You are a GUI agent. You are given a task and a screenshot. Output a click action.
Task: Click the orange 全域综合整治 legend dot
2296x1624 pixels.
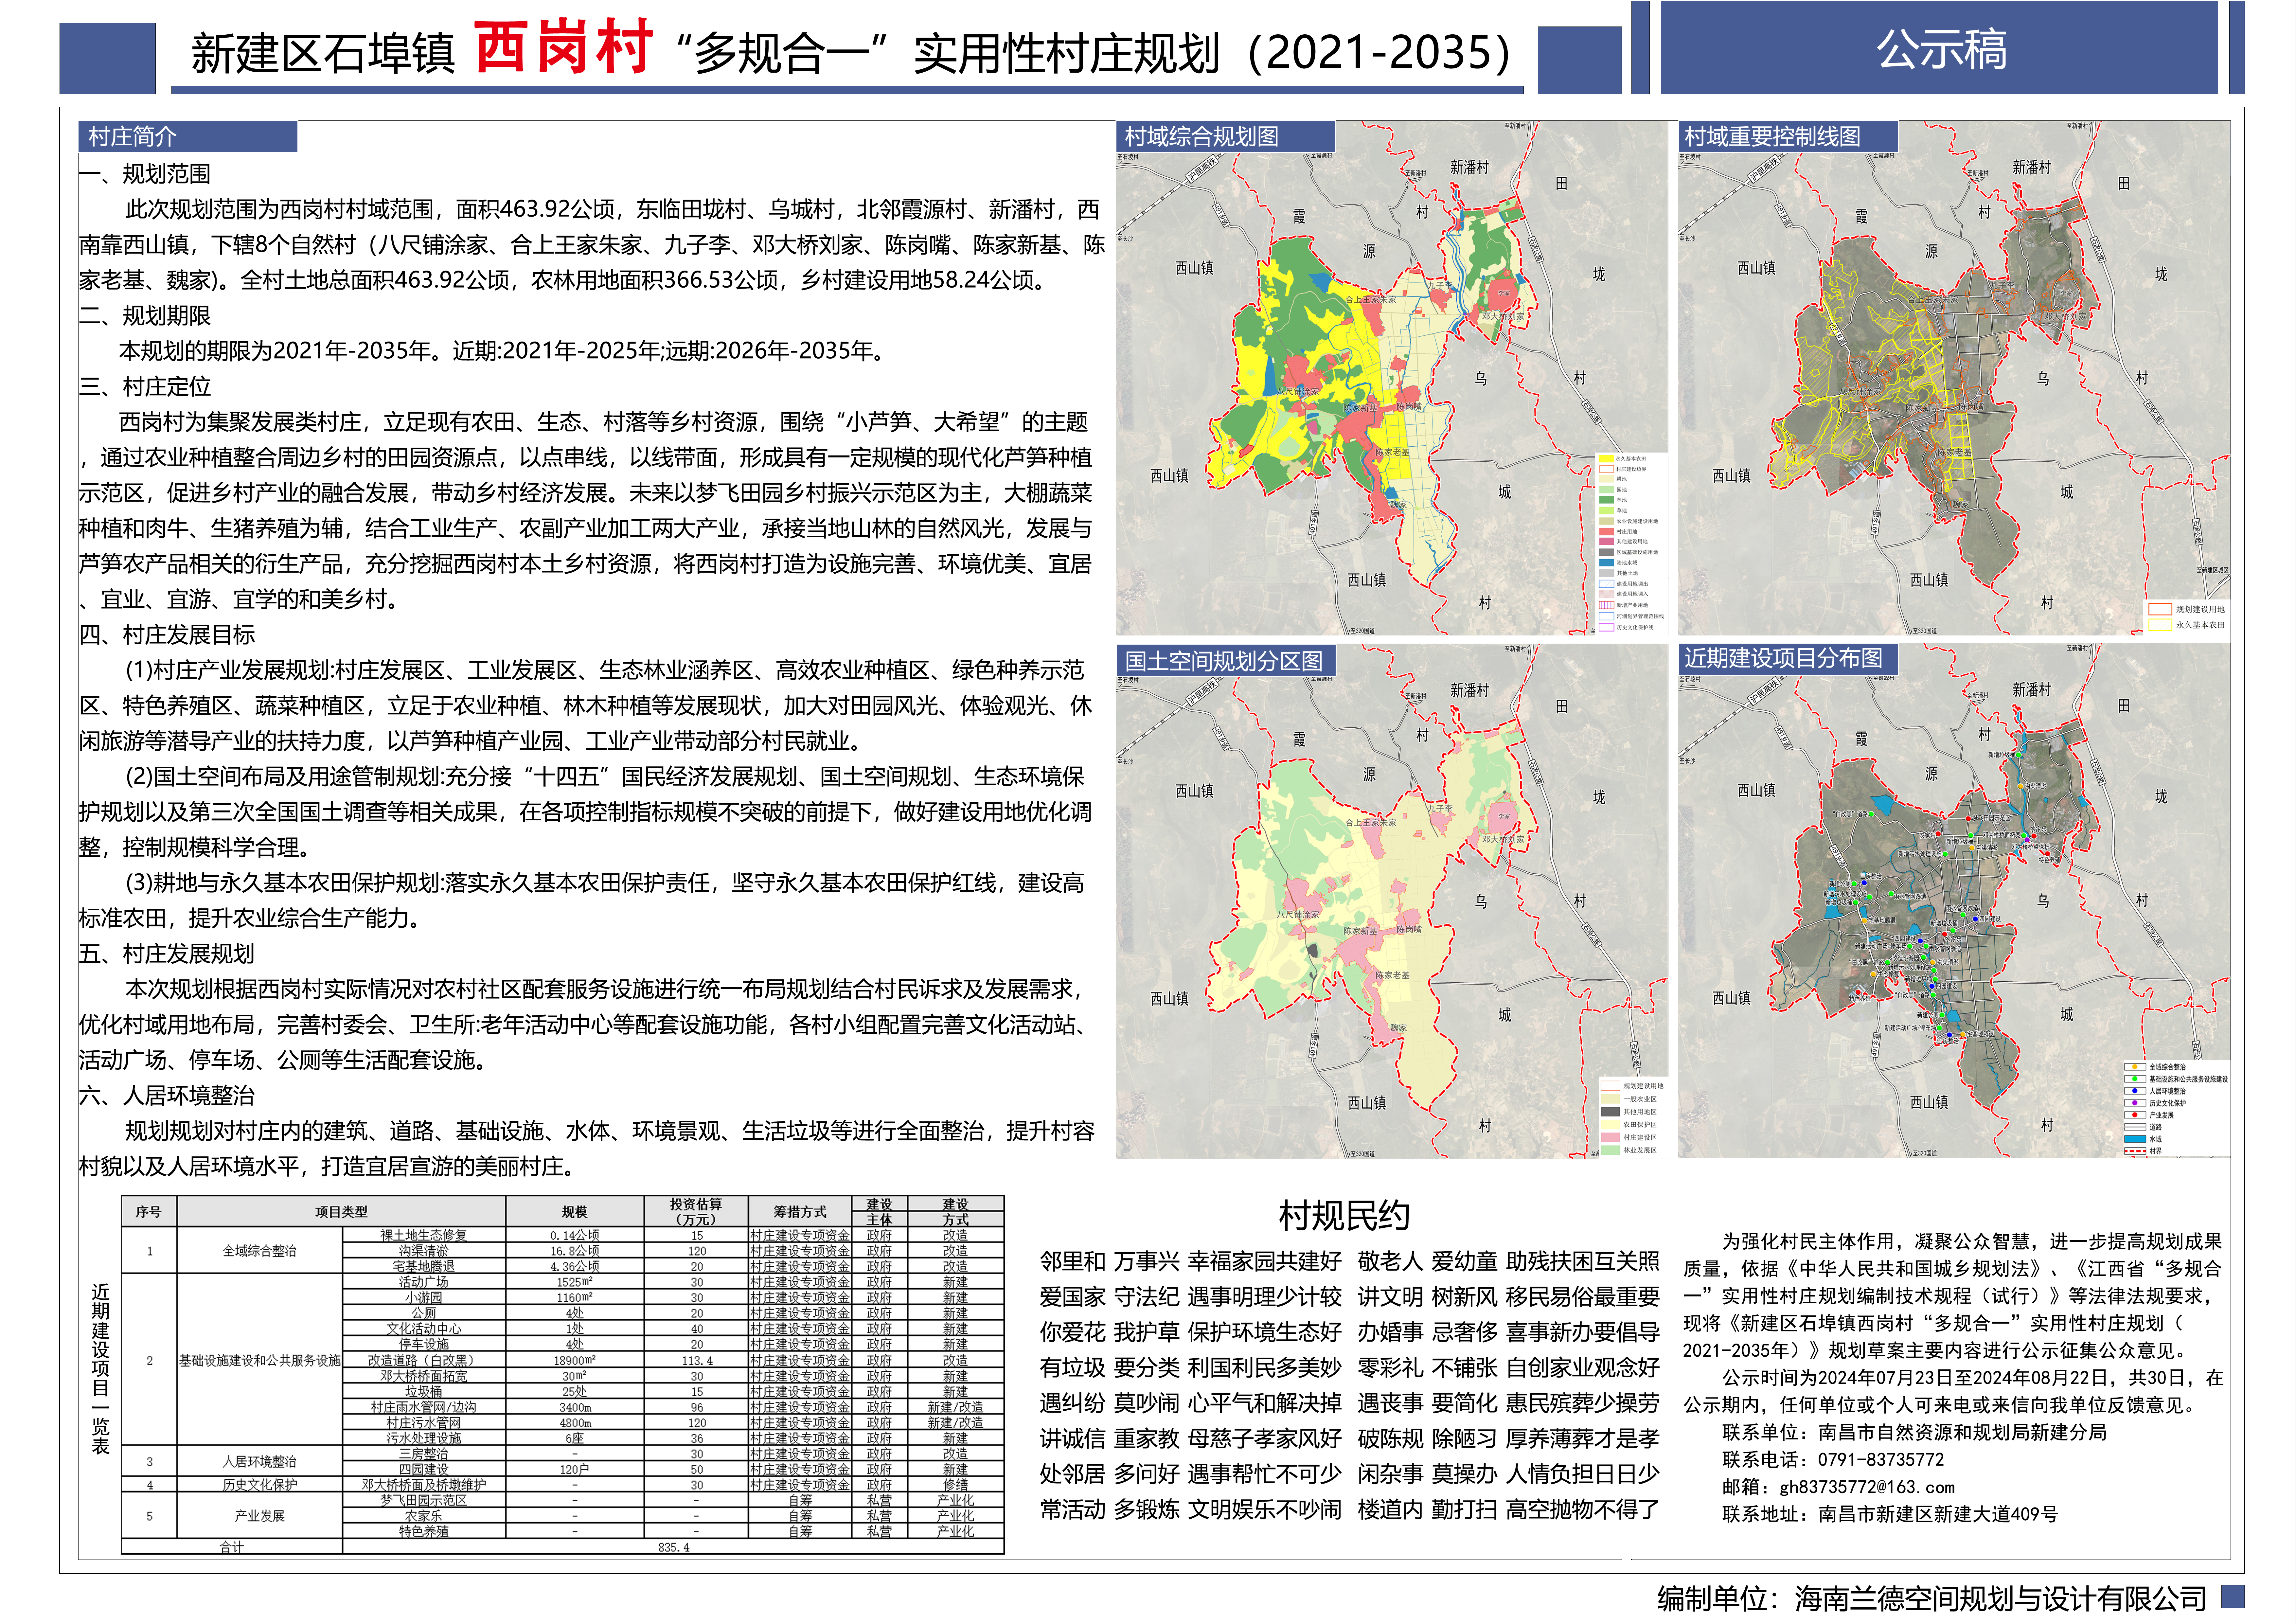pyautogui.click(x=2135, y=1067)
